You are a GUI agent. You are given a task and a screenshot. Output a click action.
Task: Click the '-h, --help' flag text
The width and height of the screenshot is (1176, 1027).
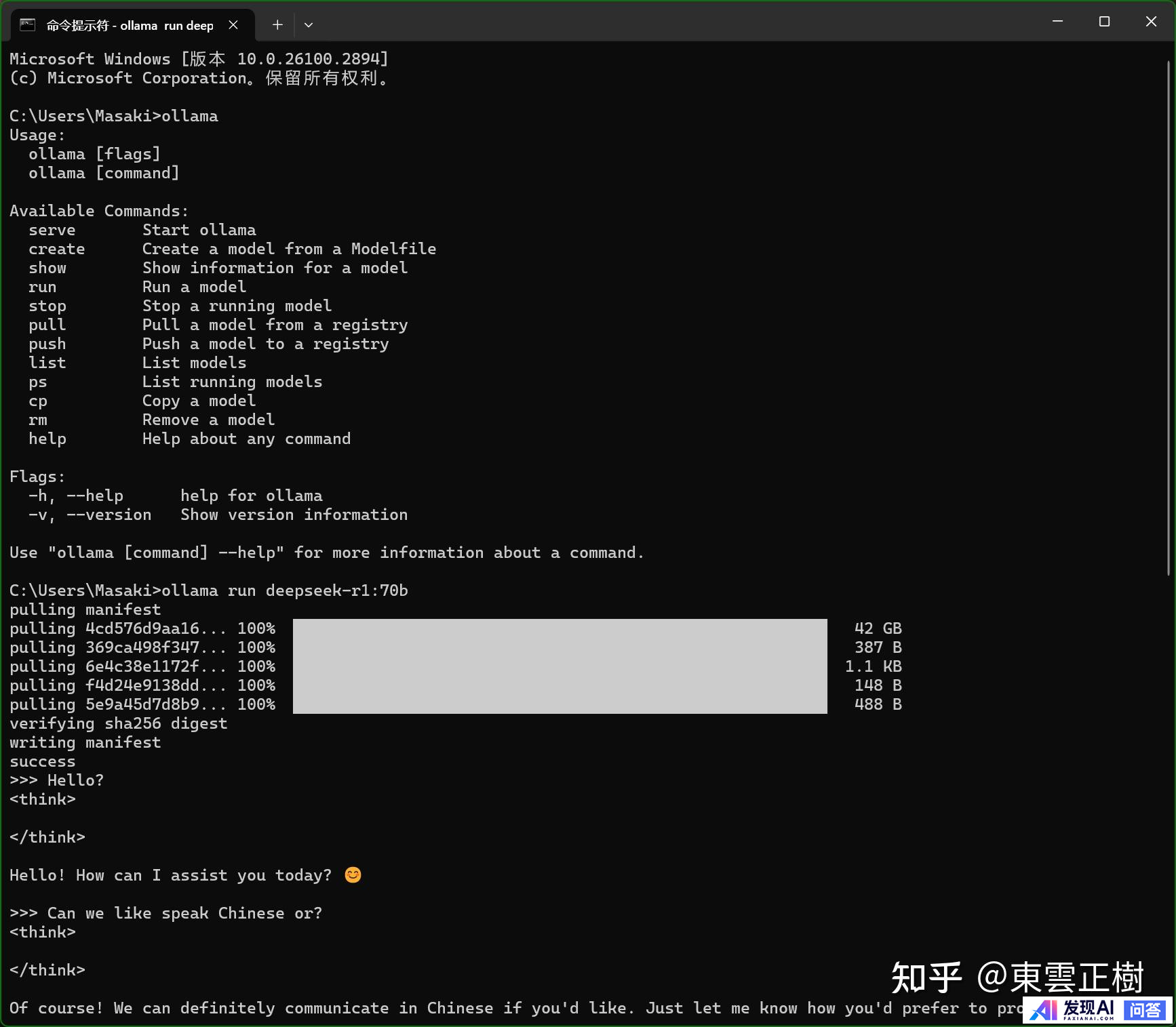[x=75, y=496]
